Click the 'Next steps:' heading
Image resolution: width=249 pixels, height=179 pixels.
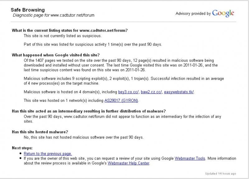point(22,148)
